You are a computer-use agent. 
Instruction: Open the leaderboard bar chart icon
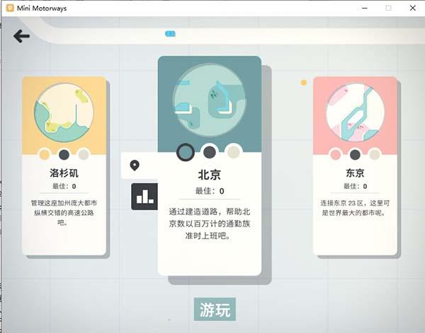(144, 197)
